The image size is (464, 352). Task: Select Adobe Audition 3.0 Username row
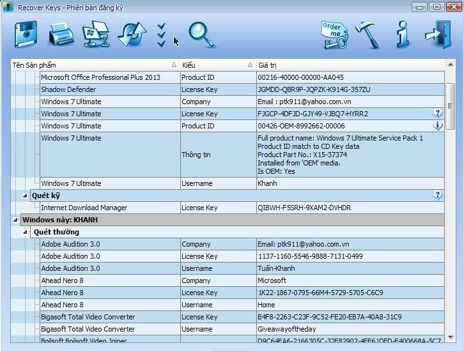[242, 268]
